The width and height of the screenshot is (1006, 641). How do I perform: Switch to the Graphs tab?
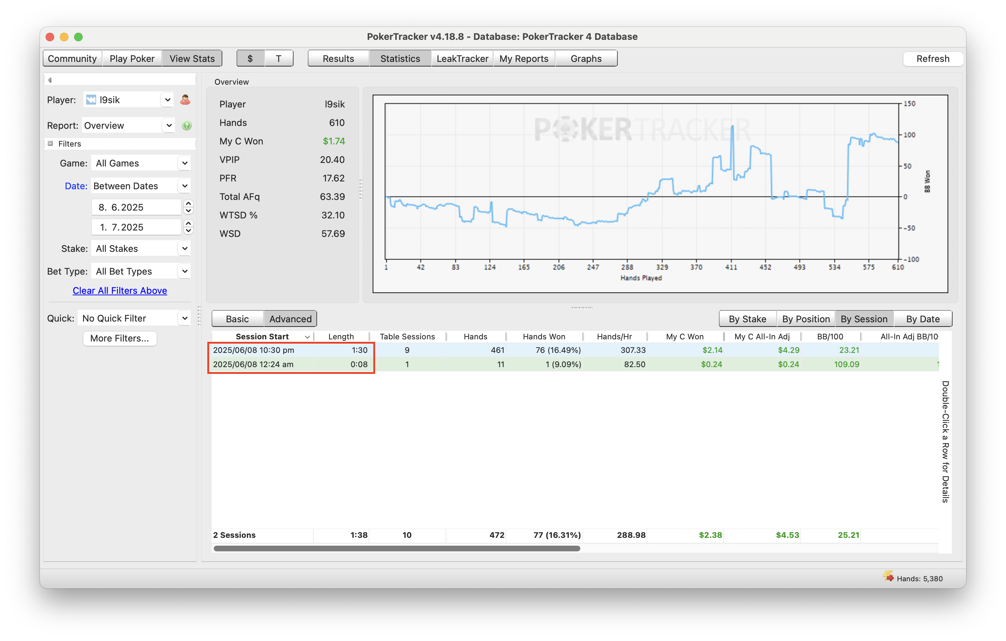coord(586,59)
